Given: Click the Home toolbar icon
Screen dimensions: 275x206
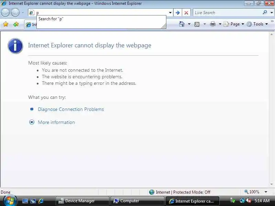Looking at the screenshot, I should (x=182, y=24).
